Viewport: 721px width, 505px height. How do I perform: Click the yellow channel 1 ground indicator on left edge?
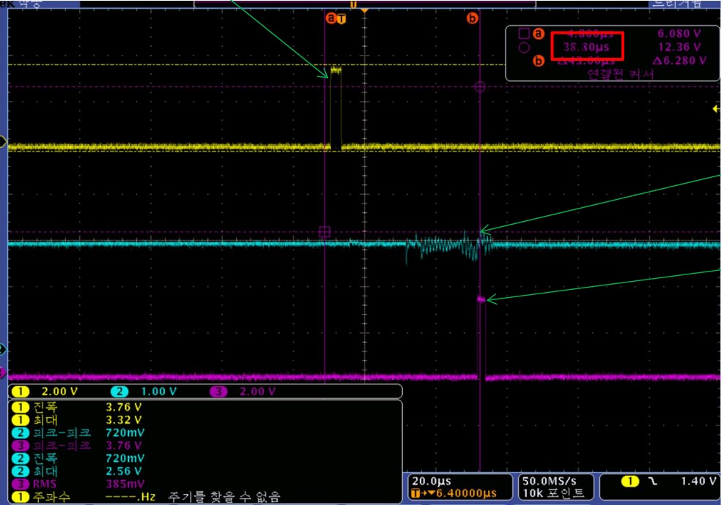(3, 142)
